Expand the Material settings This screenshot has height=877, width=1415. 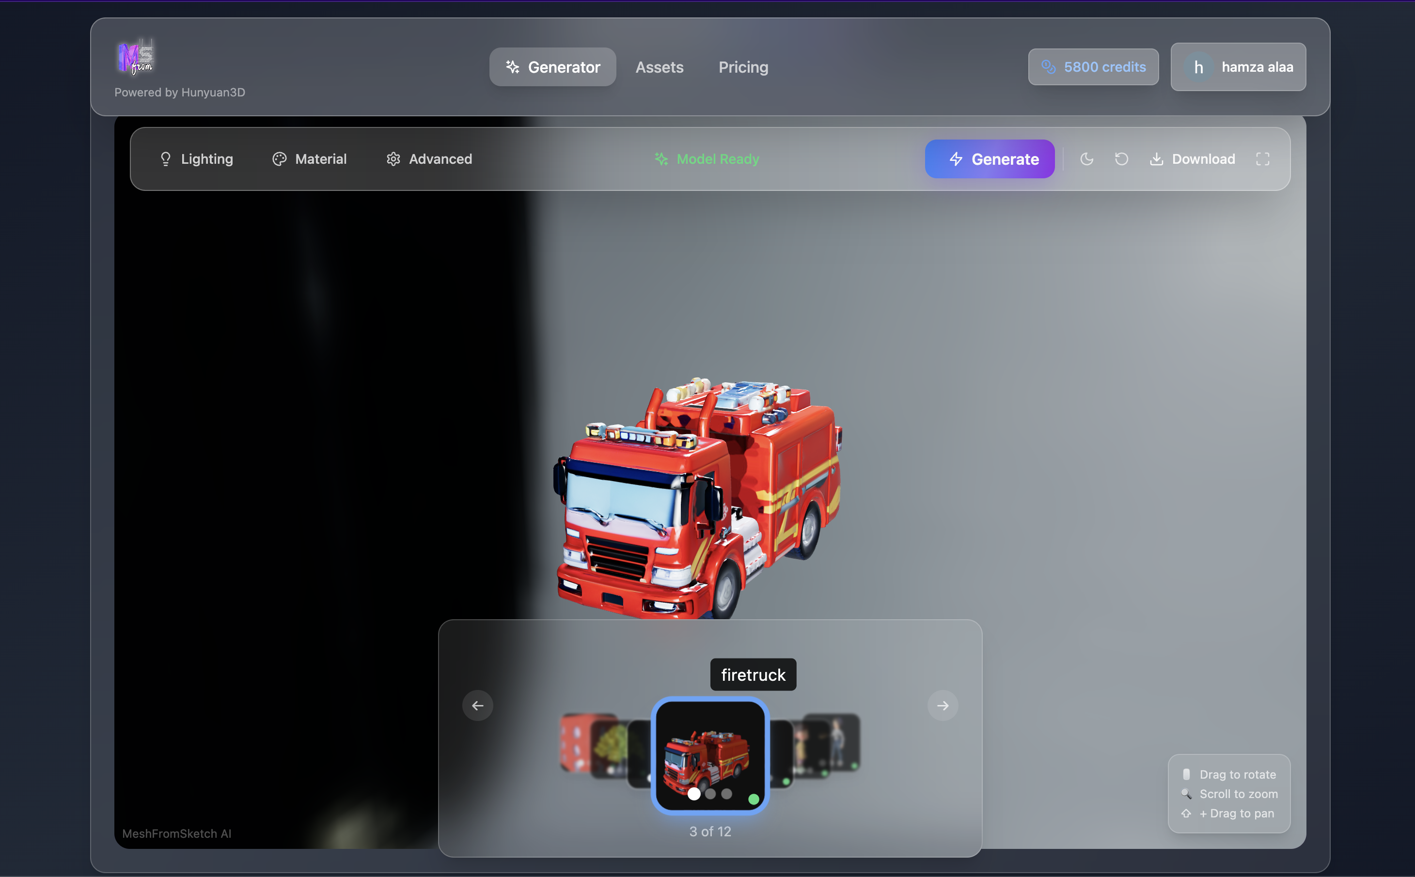pos(309,159)
